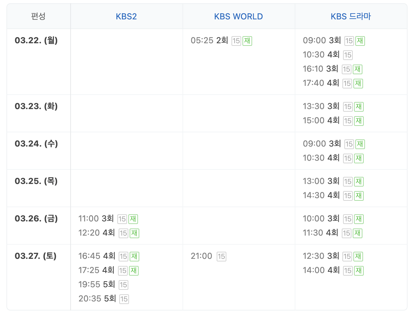Click the 15 rating icon beside 10:30 4회 on 03.22

tap(348, 55)
